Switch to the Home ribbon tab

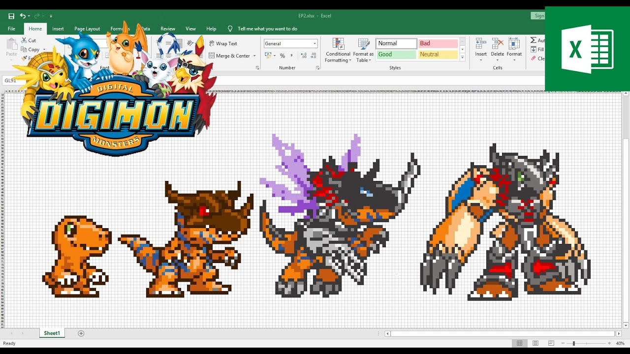click(x=35, y=29)
